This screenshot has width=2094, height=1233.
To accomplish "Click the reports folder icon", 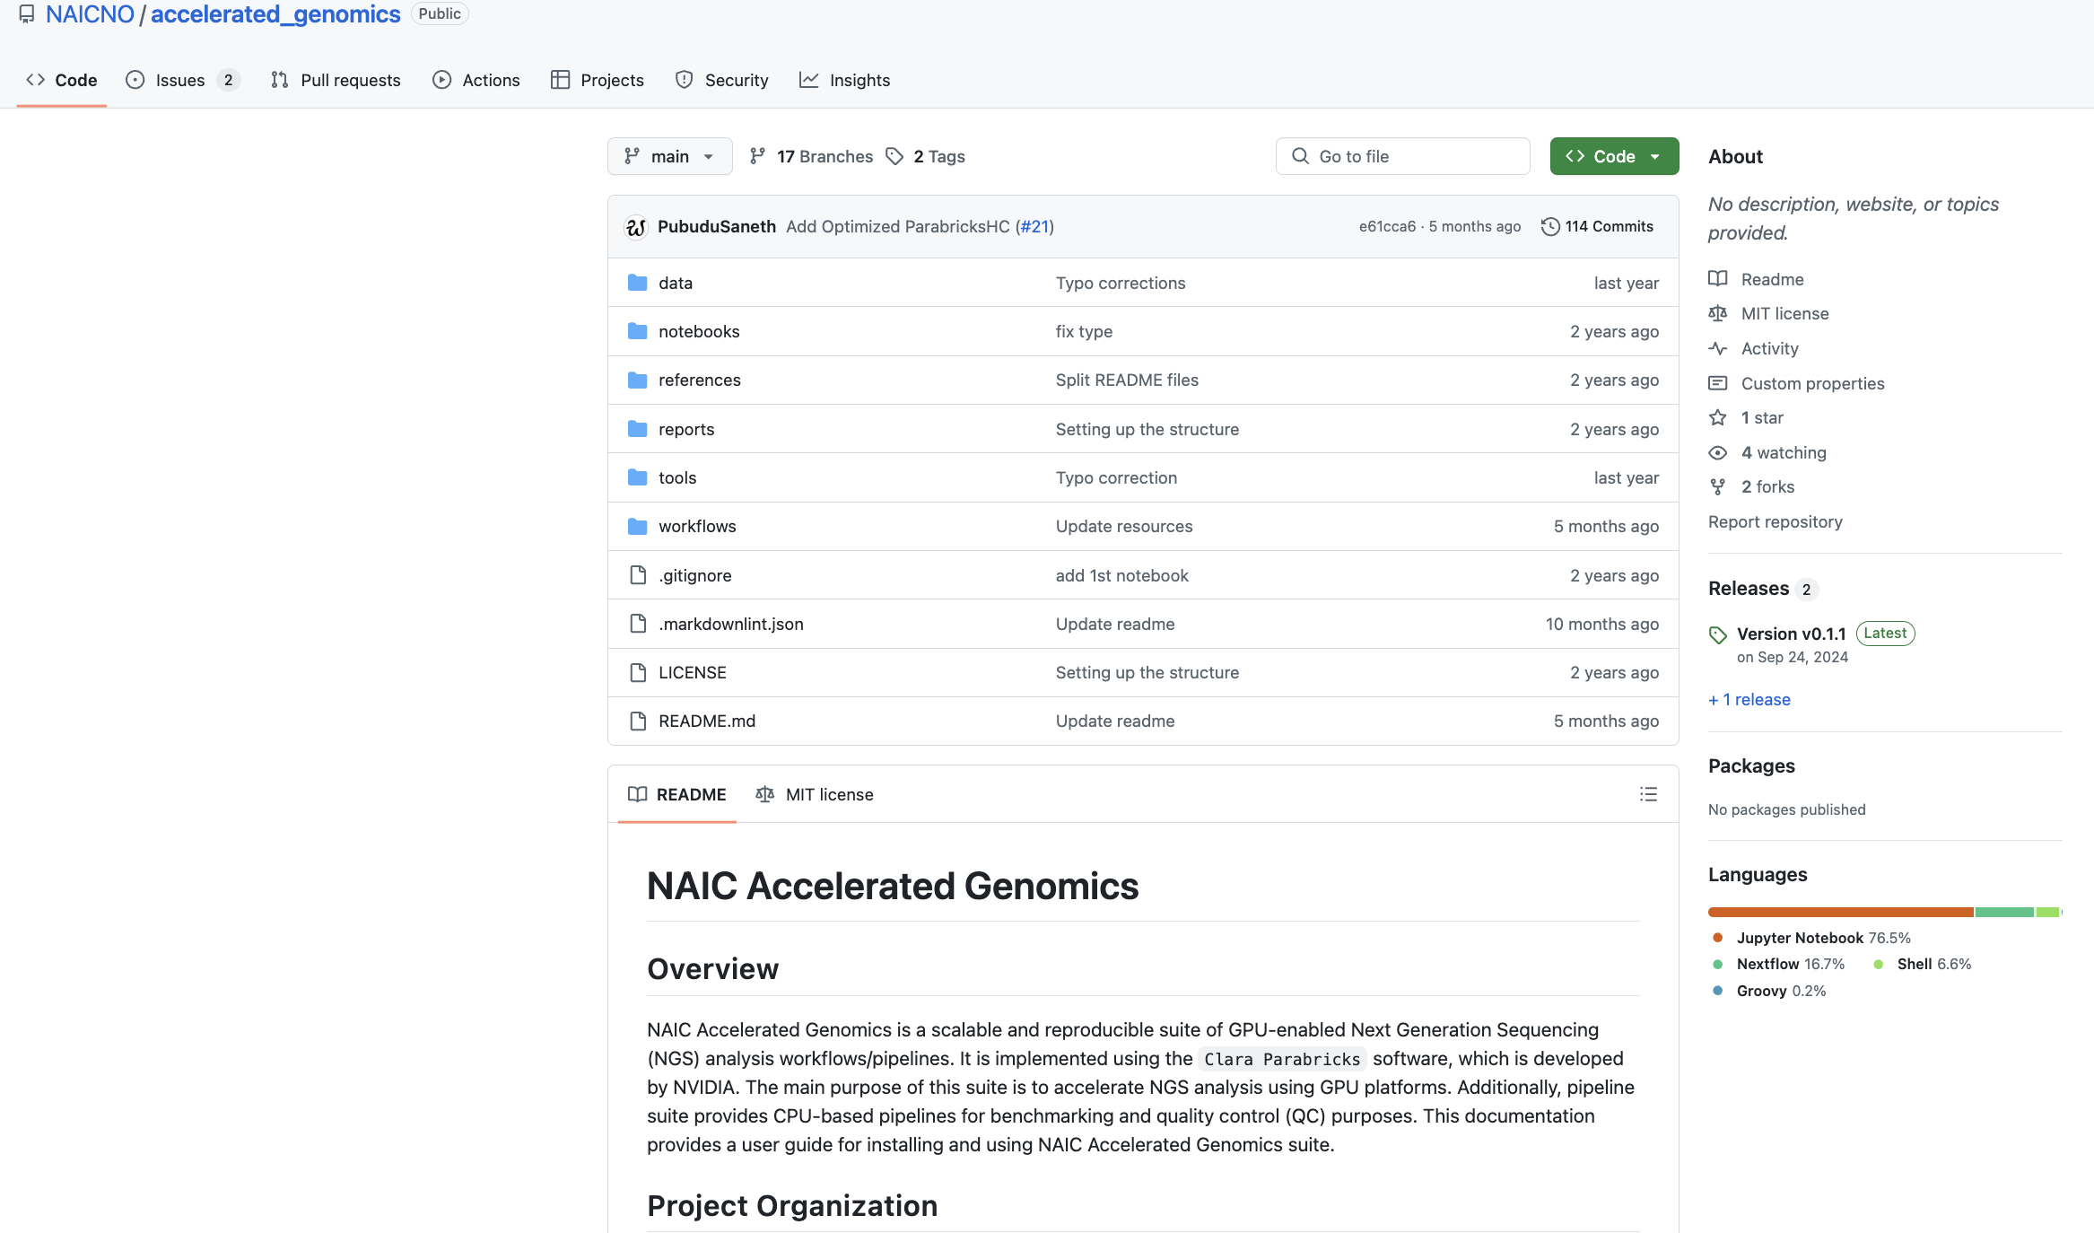I will [638, 429].
